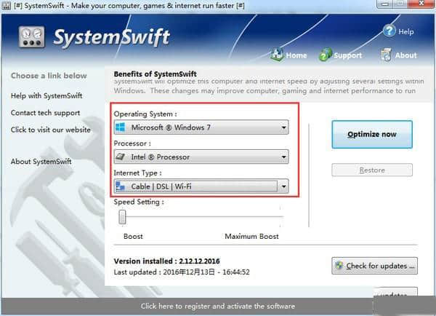Click the network computers icon
The width and height of the screenshot is (436, 316).
click(121, 186)
